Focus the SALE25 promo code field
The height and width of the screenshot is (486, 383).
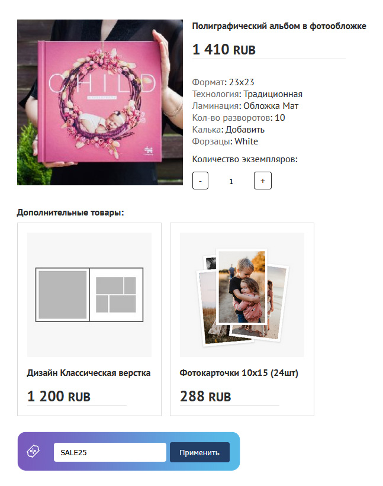(x=110, y=452)
